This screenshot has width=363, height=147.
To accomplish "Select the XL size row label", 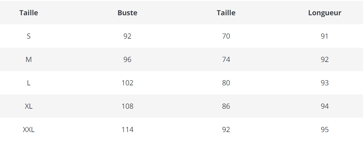I will [x=29, y=106].
